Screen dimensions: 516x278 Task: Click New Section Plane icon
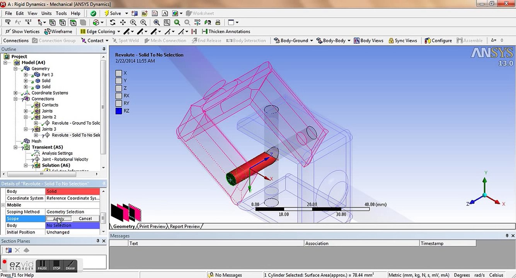click(9, 250)
